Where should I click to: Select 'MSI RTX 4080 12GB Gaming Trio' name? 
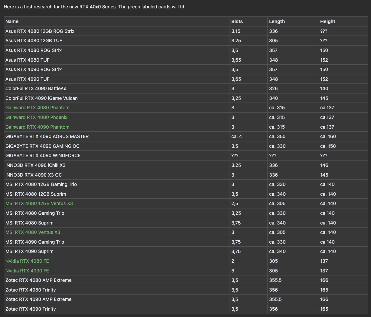[41, 184]
